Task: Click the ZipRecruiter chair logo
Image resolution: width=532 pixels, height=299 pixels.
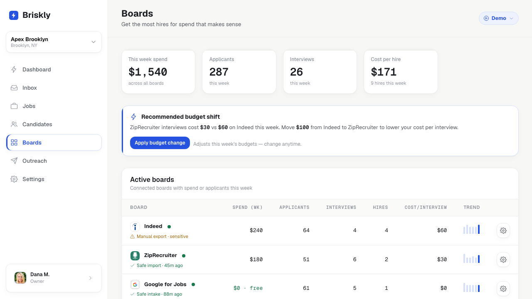Action: 135,256
